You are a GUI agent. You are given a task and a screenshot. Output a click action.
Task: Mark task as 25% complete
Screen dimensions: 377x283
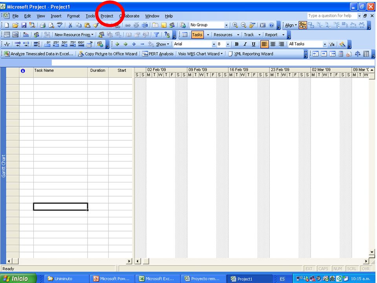(x=56, y=44)
